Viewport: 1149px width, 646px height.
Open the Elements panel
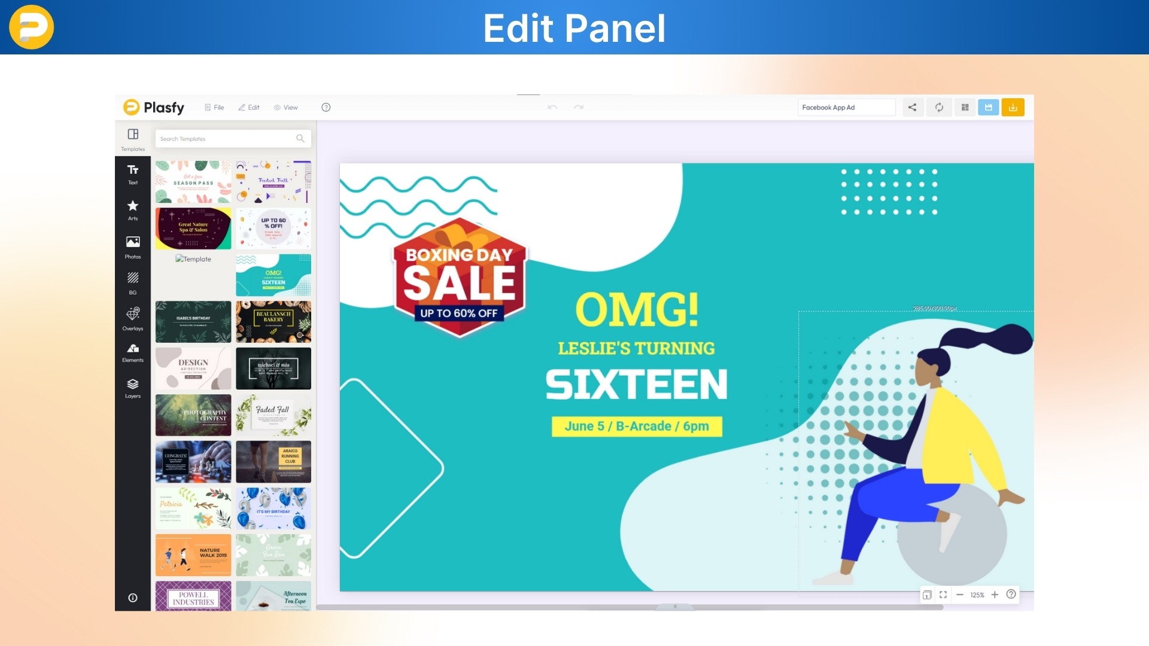click(132, 353)
